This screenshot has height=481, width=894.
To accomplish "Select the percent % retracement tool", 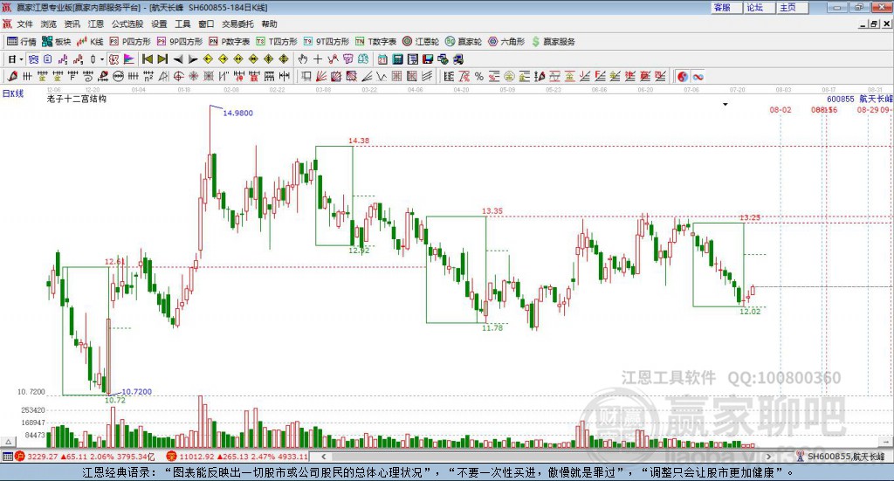I will [x=479, y=76].
